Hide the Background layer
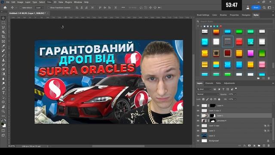 pyautogui.click(x=198, y=141)
